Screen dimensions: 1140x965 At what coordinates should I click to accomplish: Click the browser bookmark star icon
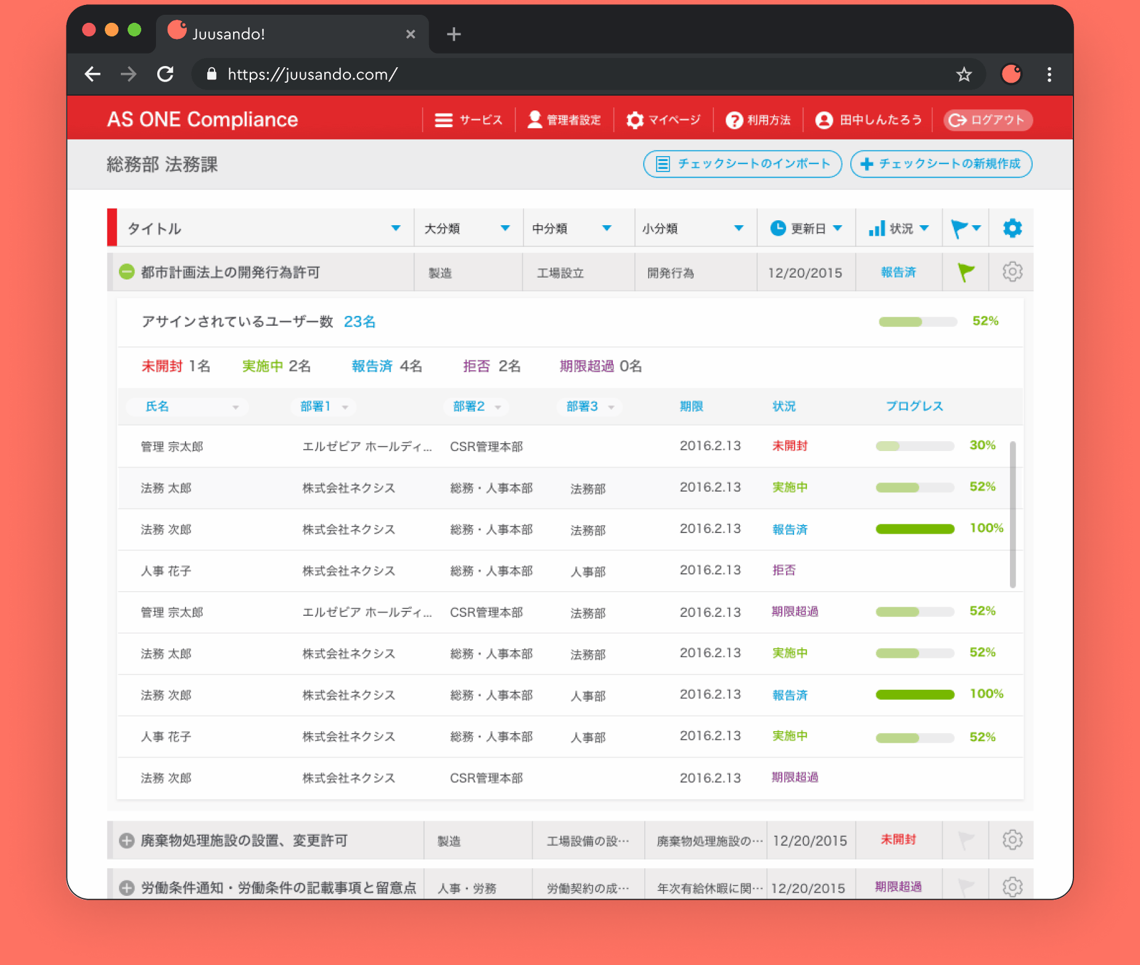tap(964, 75)
